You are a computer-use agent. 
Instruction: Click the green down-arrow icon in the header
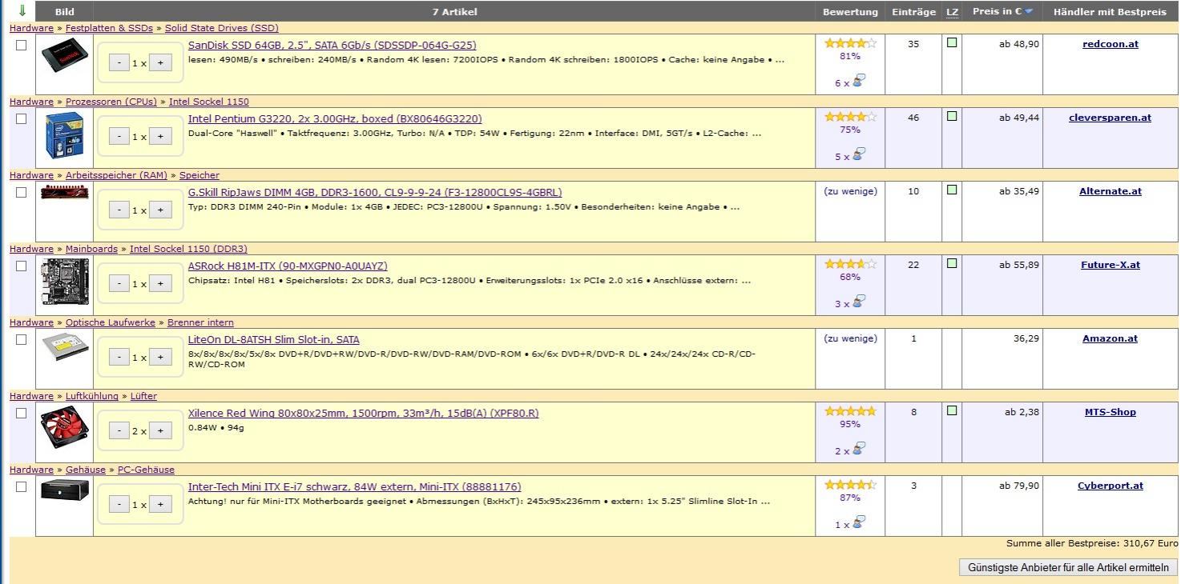pyautogui.click(x=22, y=11)
